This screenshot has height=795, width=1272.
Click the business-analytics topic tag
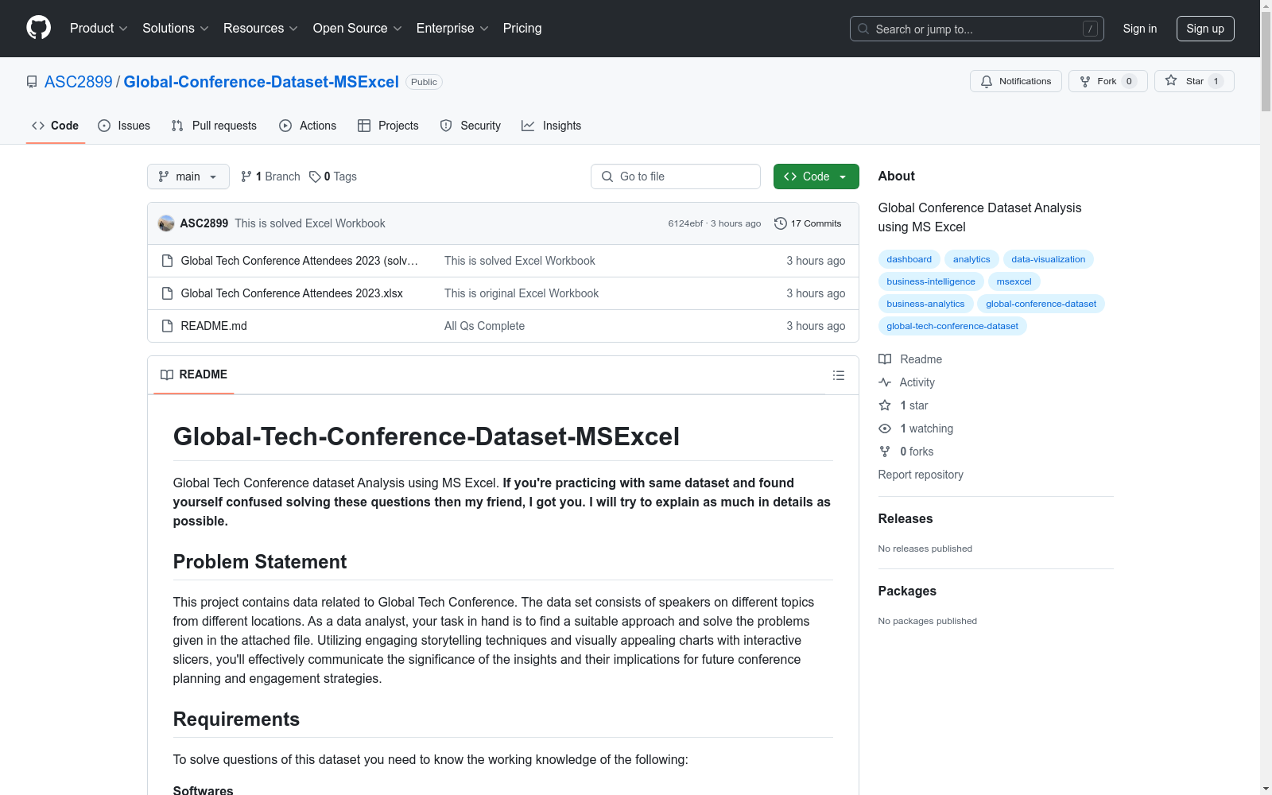point(925,304)
